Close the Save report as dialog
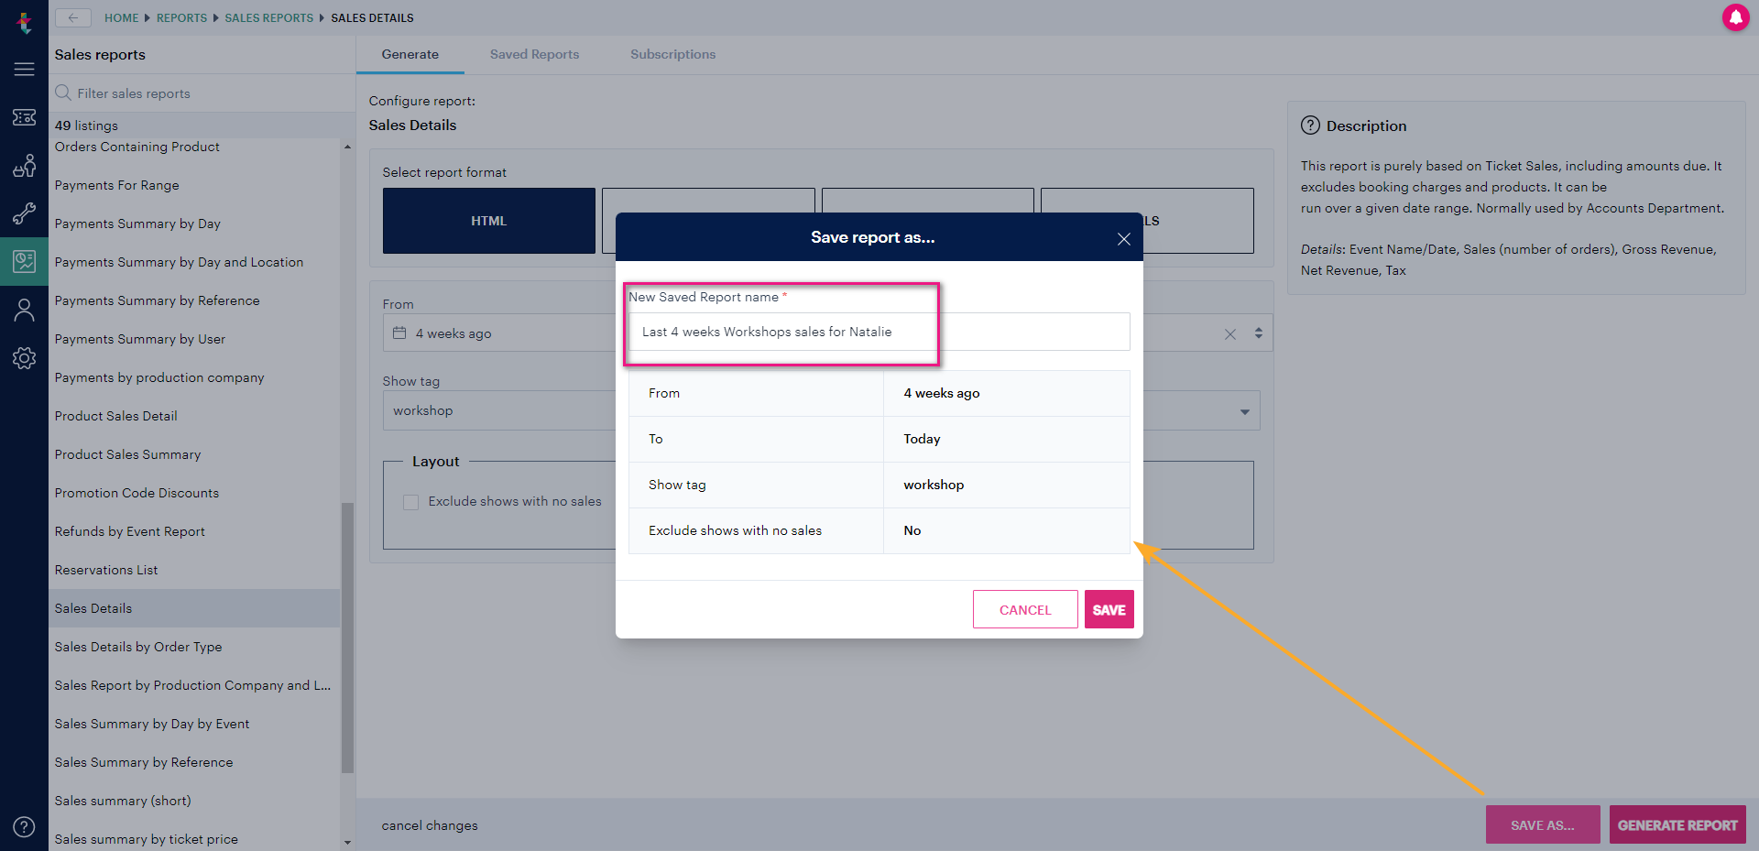 pyautogui.click(x=1123, y=239)
